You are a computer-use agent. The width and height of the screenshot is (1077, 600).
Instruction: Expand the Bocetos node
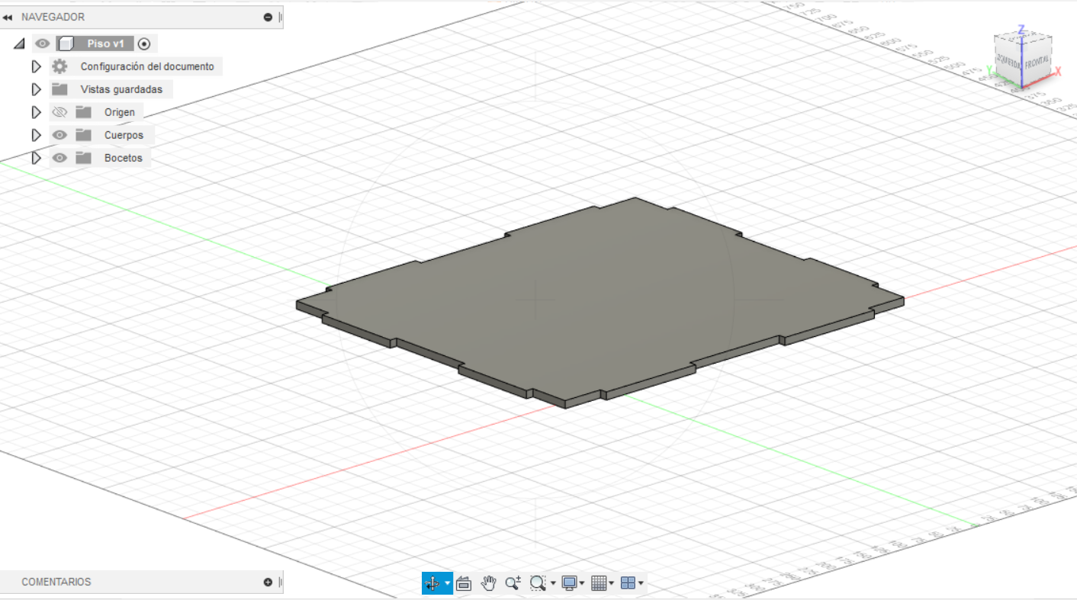[x=35, y=158]
